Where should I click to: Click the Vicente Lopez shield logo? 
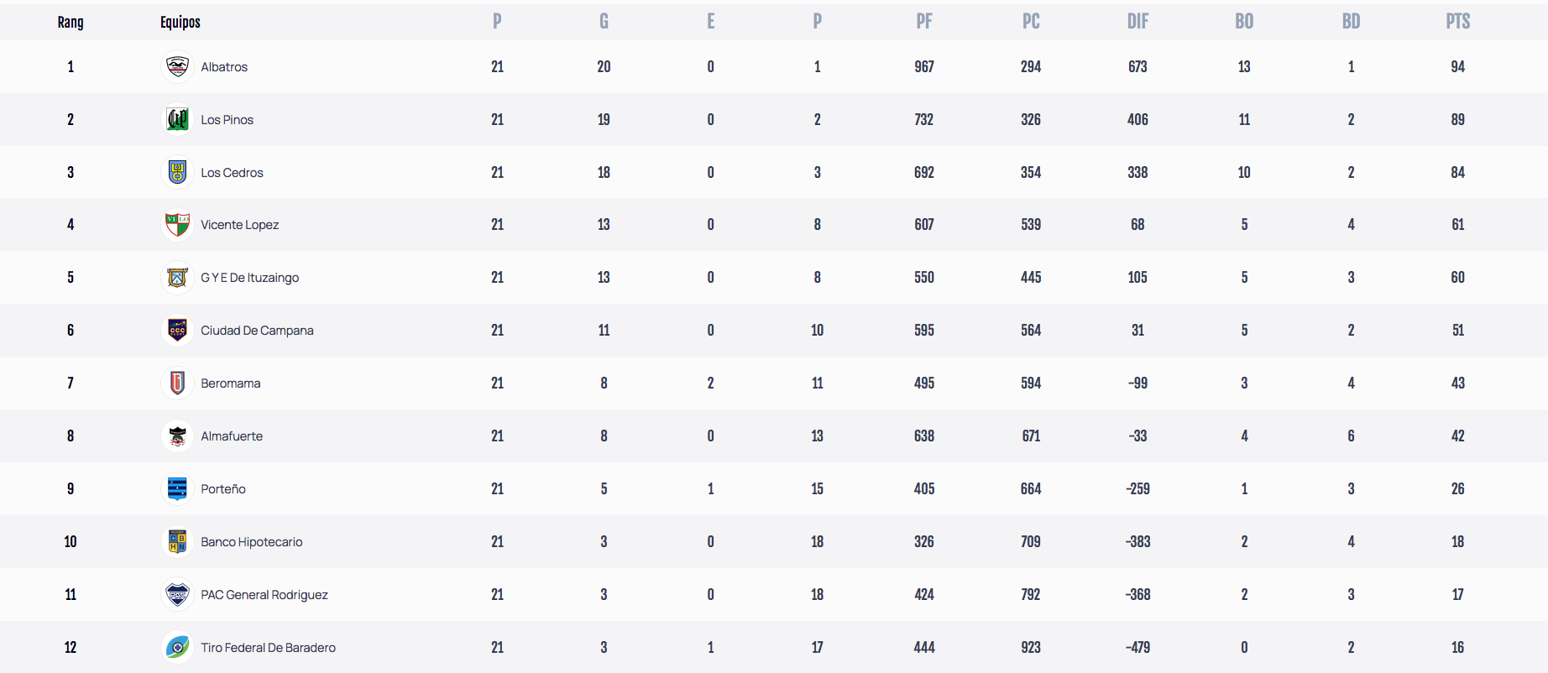[x=177, y=224]
